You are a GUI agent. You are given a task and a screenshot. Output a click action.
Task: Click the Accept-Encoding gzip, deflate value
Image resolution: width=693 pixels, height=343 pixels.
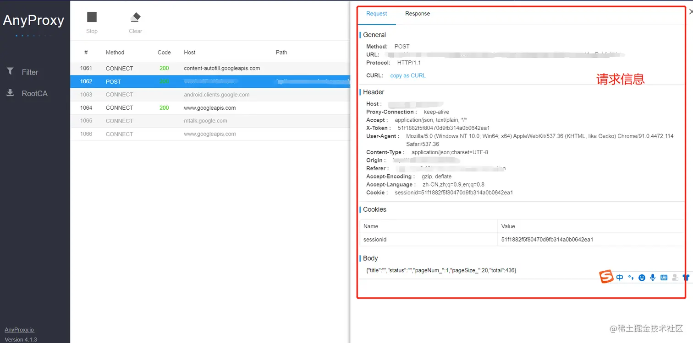(436, 177)
